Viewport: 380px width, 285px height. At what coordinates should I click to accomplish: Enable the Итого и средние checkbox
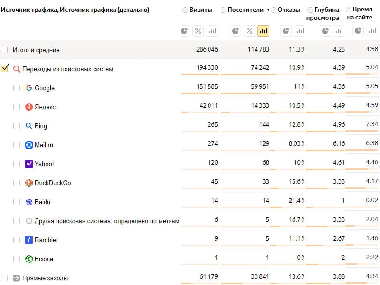click(4, 50)
